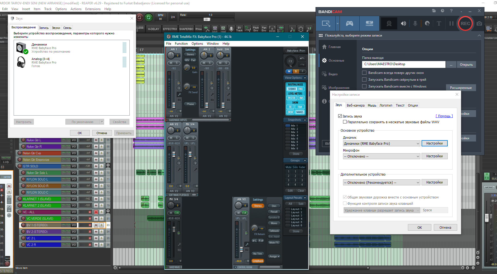Check 'Bandicam всегда поверх других окон'
The height and width of the screenshot is (274, 497).
364,73
